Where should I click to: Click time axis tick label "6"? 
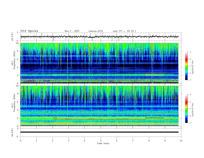click(x=117, y=141)
